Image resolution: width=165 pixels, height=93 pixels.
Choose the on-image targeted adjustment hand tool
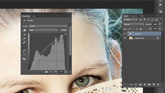24,30
